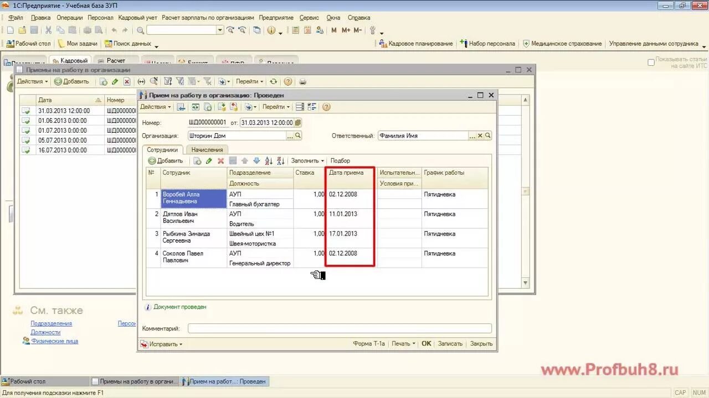Screen dimensions: 709x398
Task: Clear the Ответственный field with X icon
Action: point(480,135)
